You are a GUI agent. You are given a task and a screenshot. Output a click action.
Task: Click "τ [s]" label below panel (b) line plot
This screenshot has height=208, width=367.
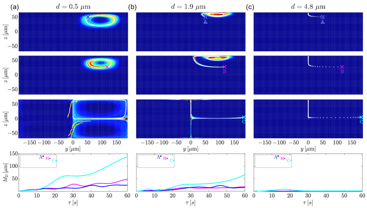190,203
